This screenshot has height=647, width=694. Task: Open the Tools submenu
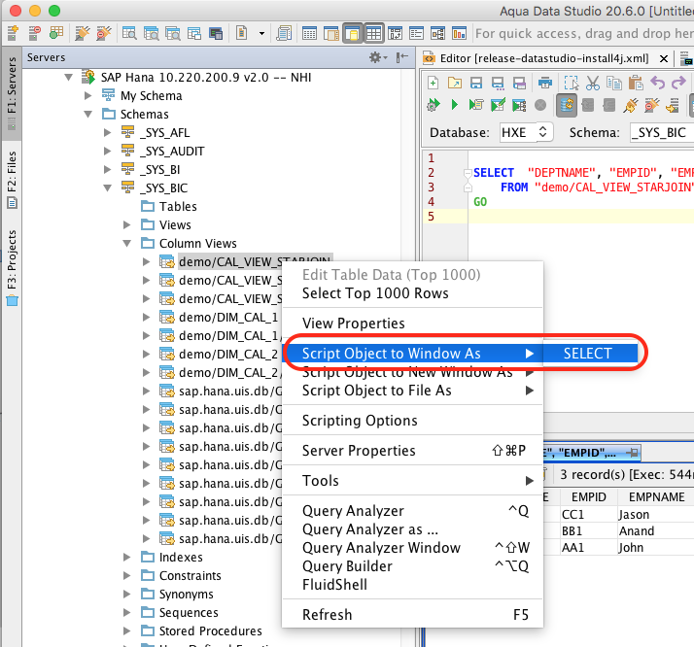(x=412, y=481)
